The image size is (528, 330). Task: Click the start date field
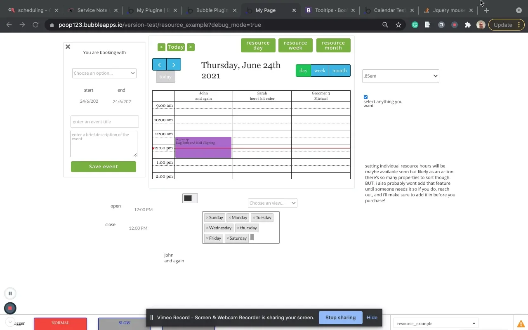(89, 101)
